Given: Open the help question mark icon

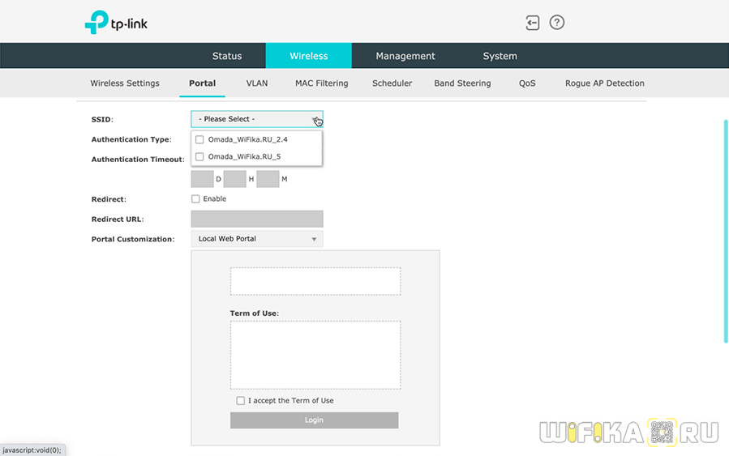Looking at the screenshot, I should pyautogui.click(x=557, y=23).
